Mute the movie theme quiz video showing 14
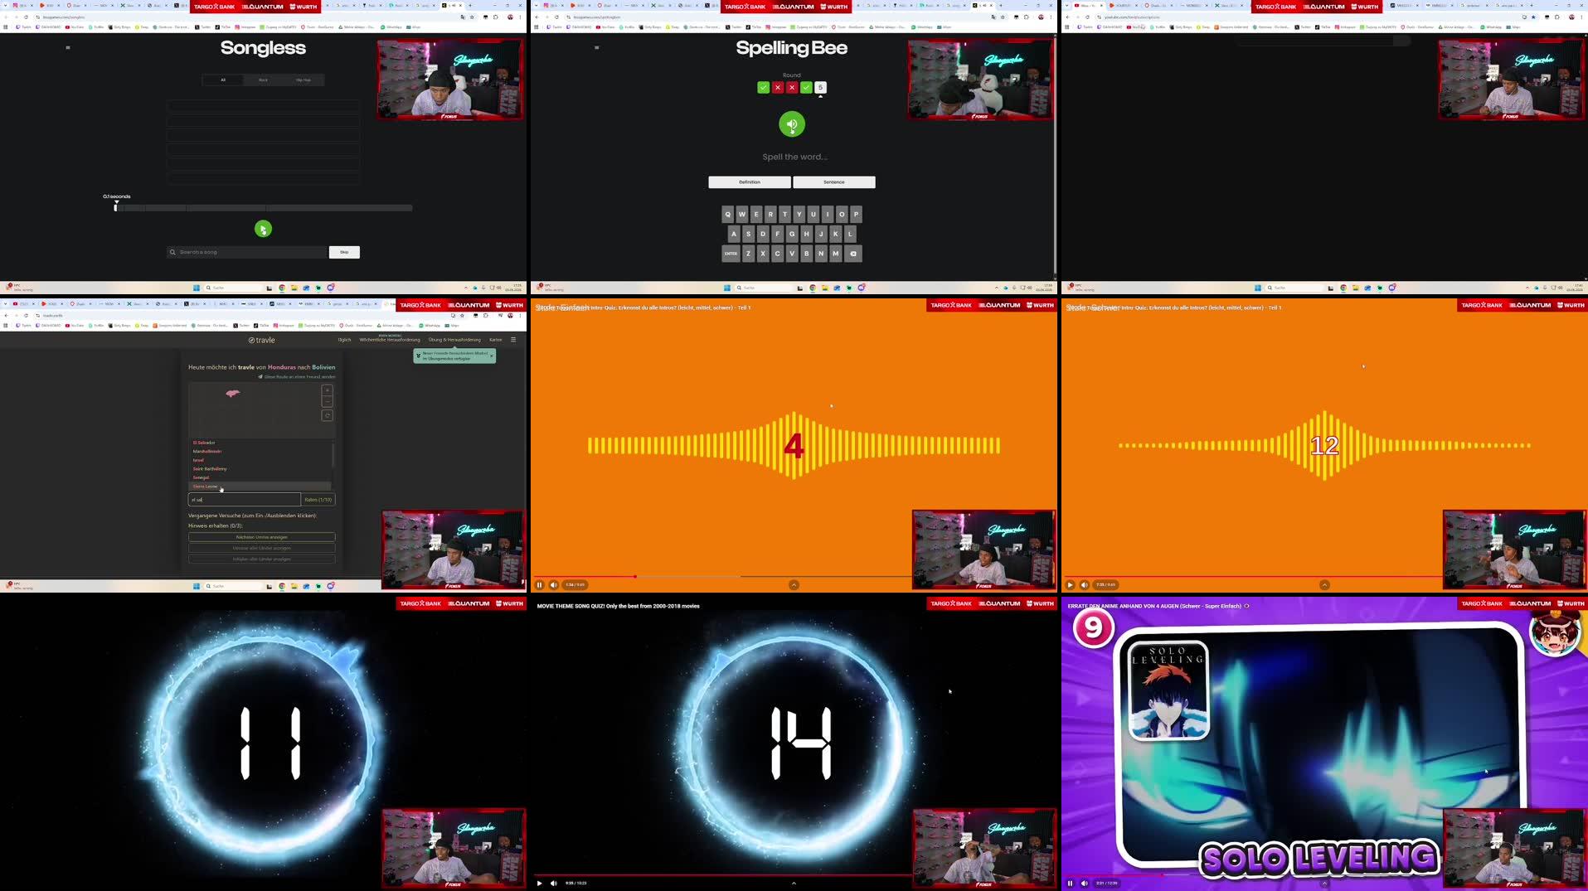The height and width of the screenshot is (891, 1588). [553, 884]
